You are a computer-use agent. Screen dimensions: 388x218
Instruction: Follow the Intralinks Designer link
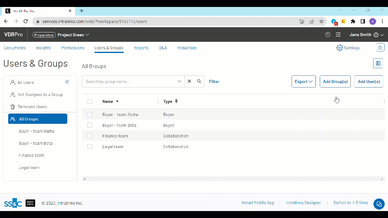tap(304, 203)
